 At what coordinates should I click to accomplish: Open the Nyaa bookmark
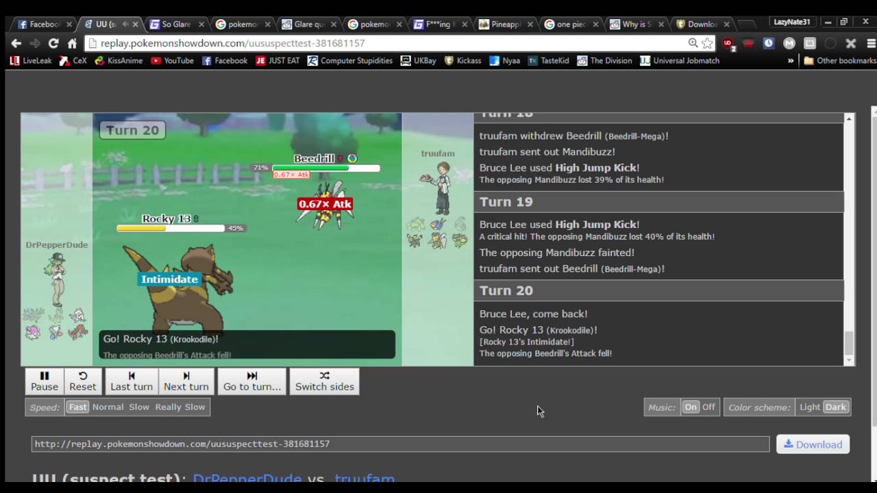pos(504,61)
